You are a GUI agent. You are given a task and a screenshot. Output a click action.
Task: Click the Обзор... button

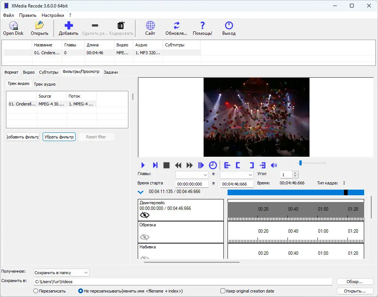click(354, 282)
